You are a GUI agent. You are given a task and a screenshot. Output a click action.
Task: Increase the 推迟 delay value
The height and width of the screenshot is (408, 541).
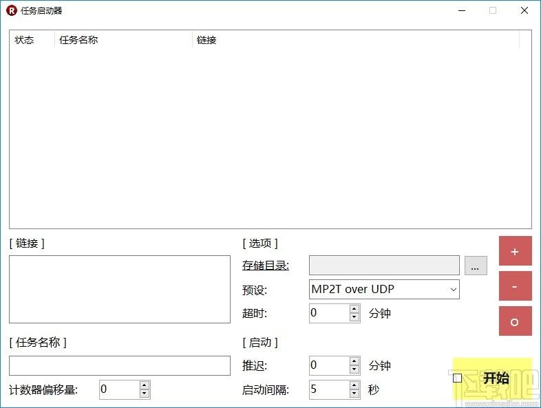point(354,361)
